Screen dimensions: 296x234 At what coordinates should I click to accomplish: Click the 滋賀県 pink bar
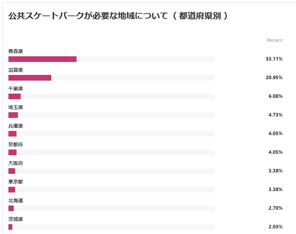coord(30,78)
